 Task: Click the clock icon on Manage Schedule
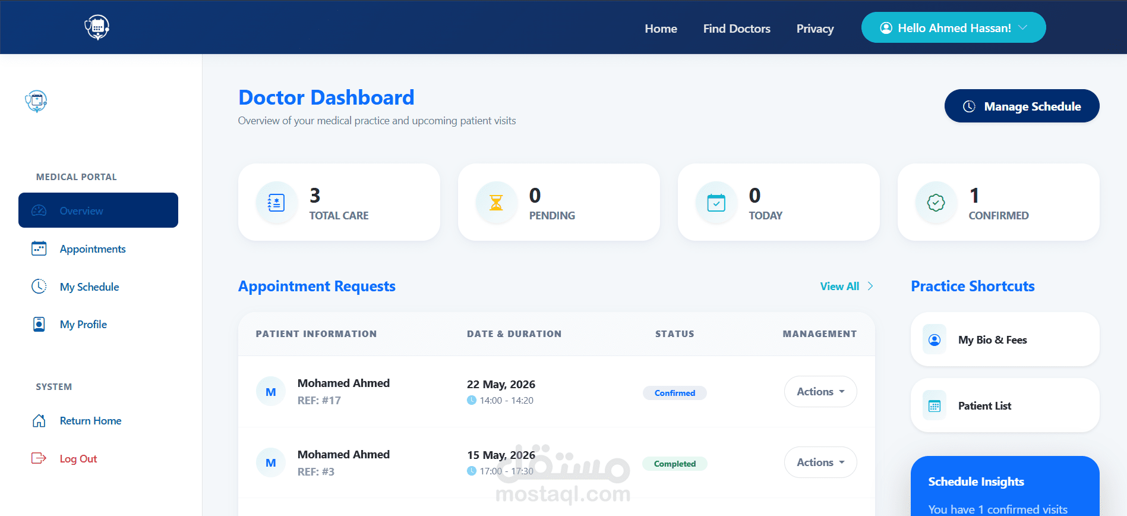point(969,106)
